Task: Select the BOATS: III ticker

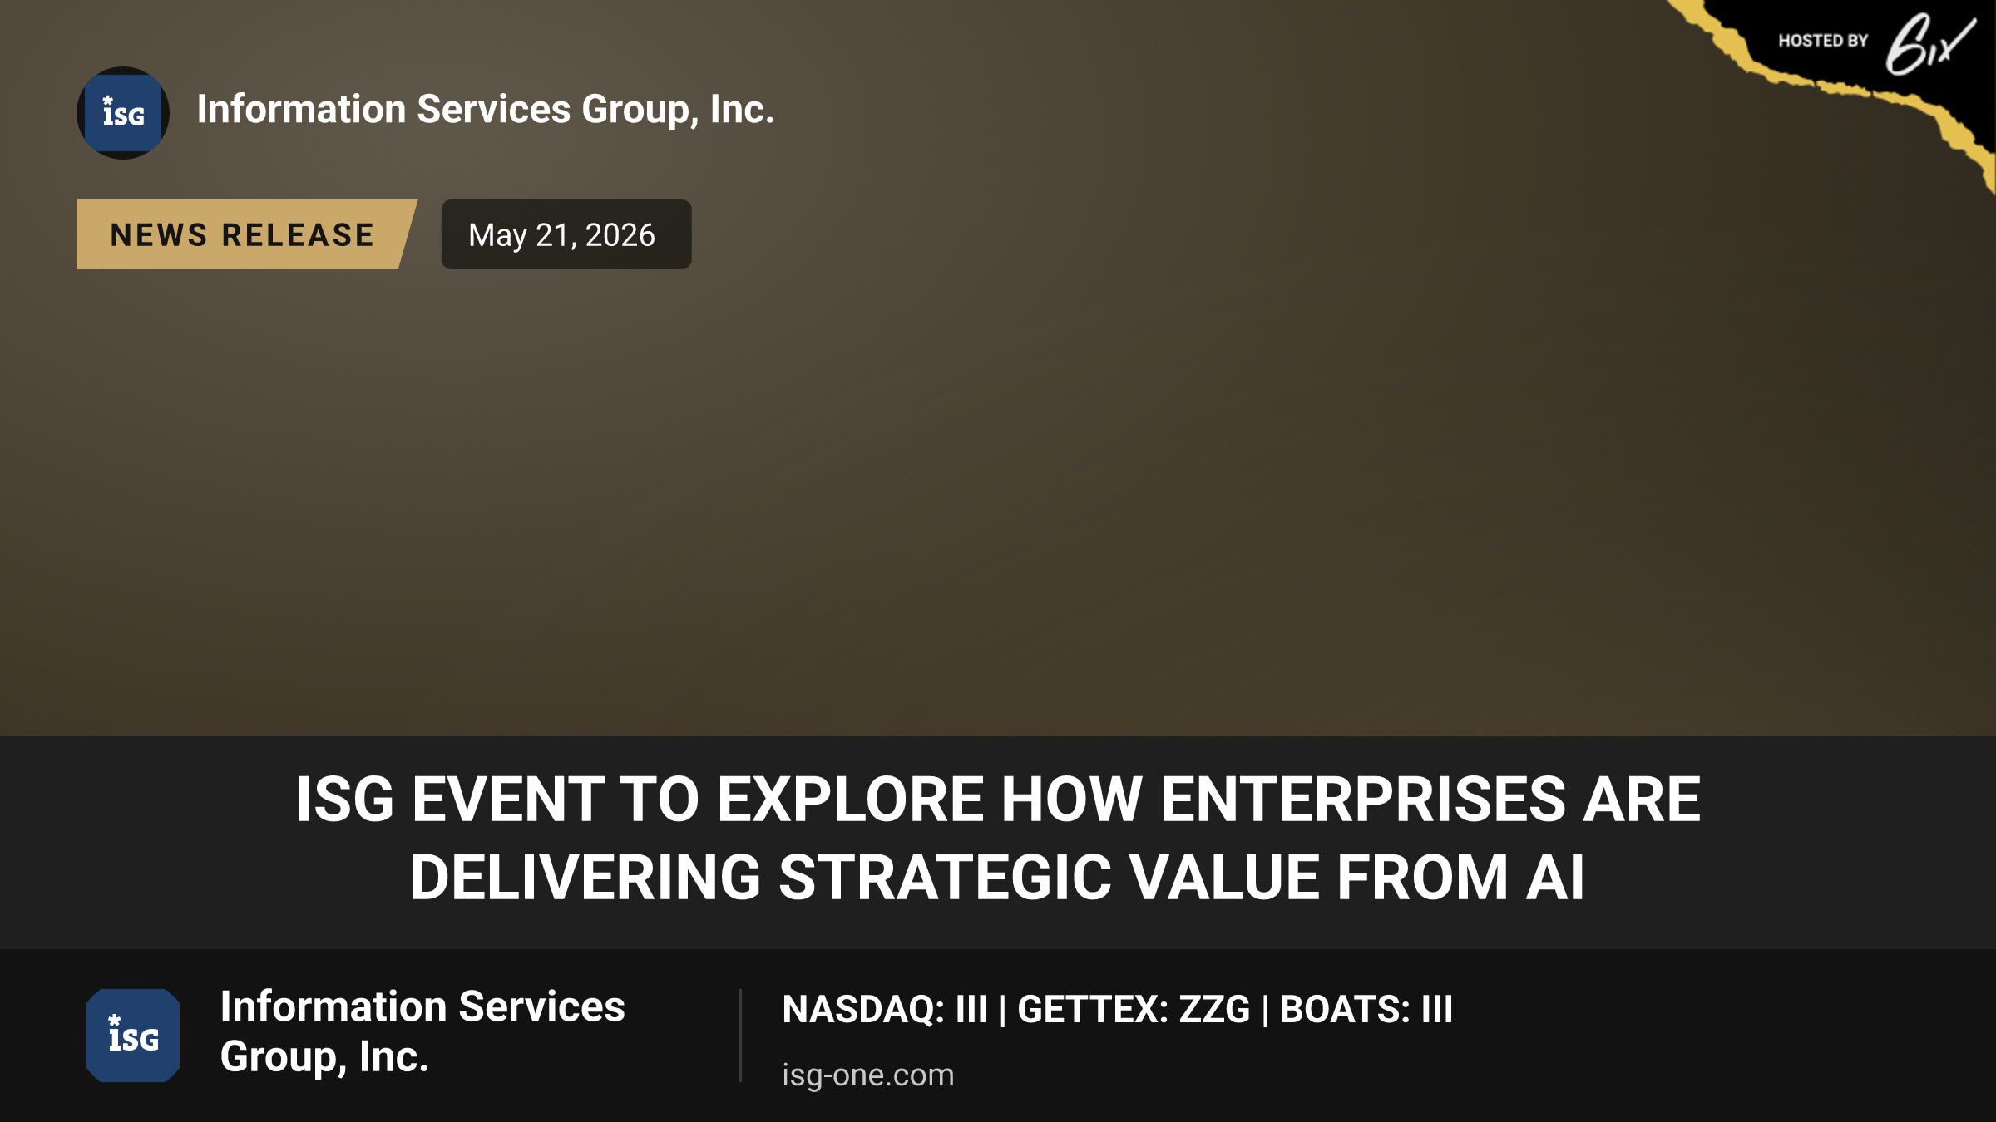Action: pos(1366,1010)
